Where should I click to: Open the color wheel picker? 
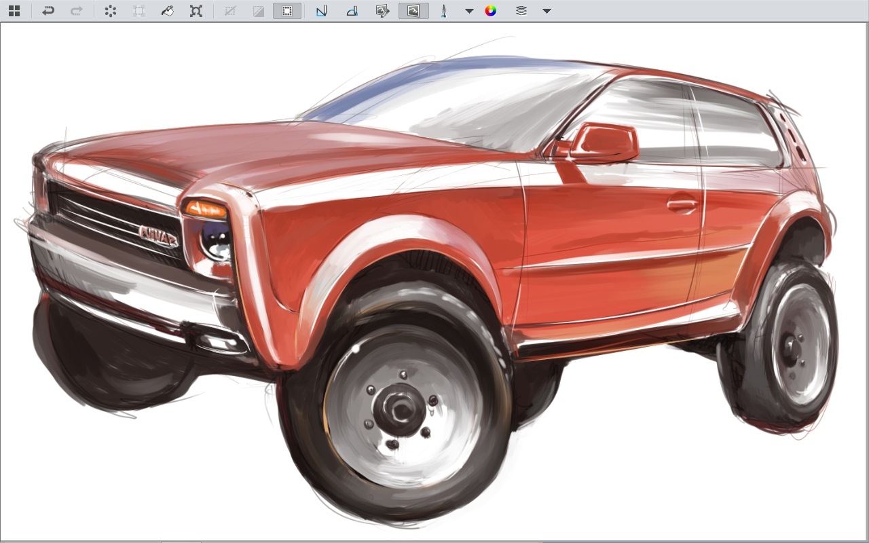coord(491,11)
